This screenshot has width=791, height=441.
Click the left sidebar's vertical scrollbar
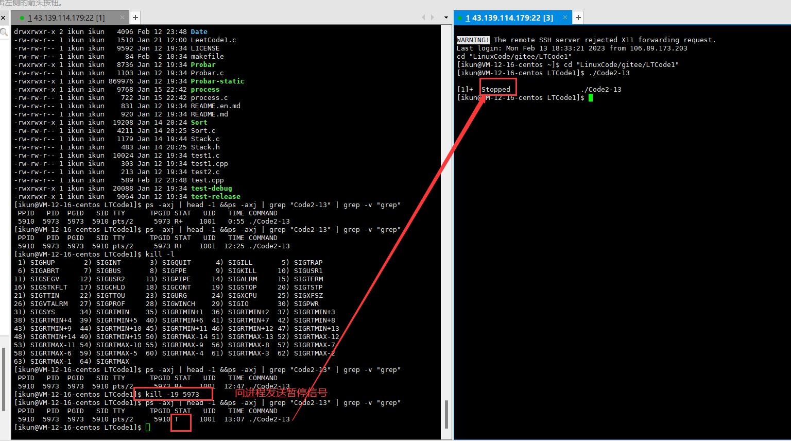coord(3,379)
